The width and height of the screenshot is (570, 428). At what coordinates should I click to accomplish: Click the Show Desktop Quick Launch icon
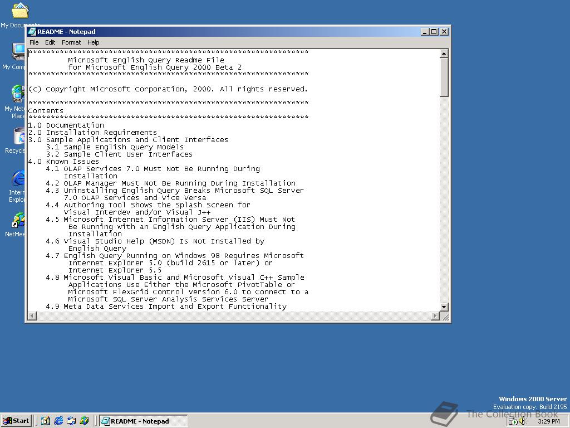point(46,421)
